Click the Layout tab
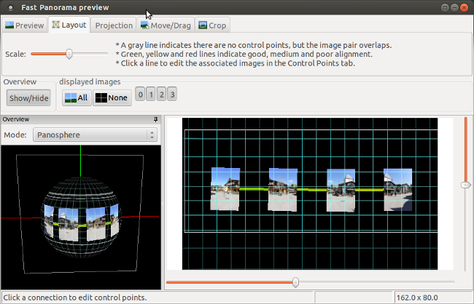The image size is (474, 304). tap(69, 25)
